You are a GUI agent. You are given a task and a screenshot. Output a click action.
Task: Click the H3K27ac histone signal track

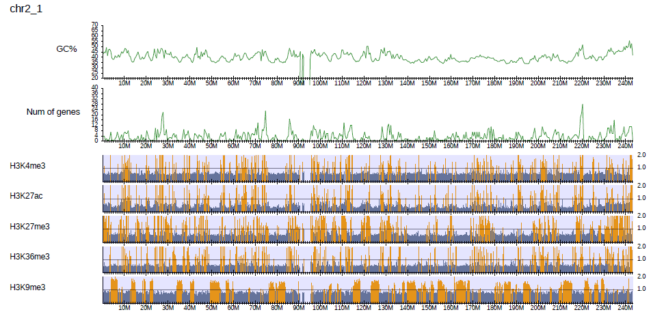click(x=367, y=199)
